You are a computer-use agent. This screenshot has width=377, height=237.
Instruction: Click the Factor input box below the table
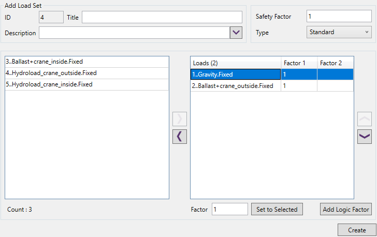coord(229,210)
